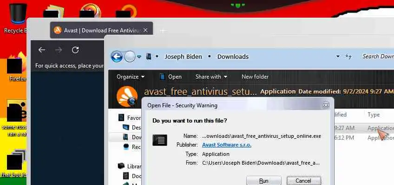Screen dimensions: 394x185
Task: Click Open in the Explorer toolbar
Action: pyautogui.click(x=171, y=77)
